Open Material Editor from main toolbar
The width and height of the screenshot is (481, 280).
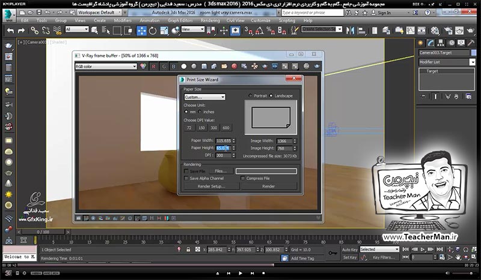435,31
